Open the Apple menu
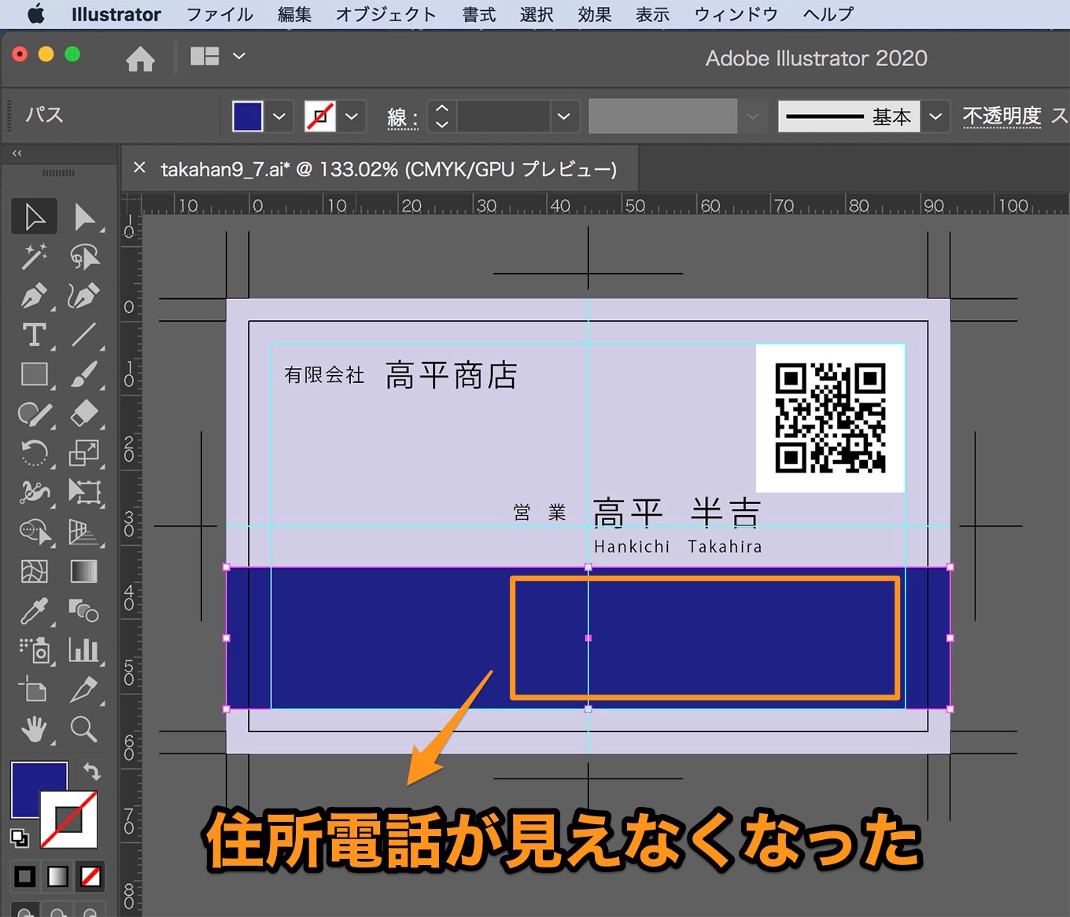Screen dimensions: 1070x917 pyautogui.click(x=36, y=14)
